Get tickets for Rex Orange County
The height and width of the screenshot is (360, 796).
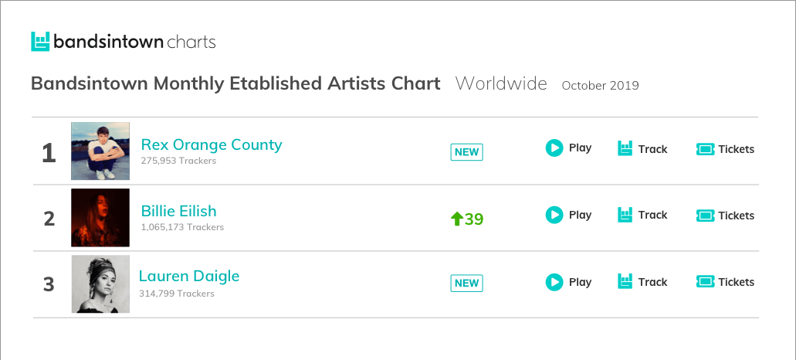(725, 149)
